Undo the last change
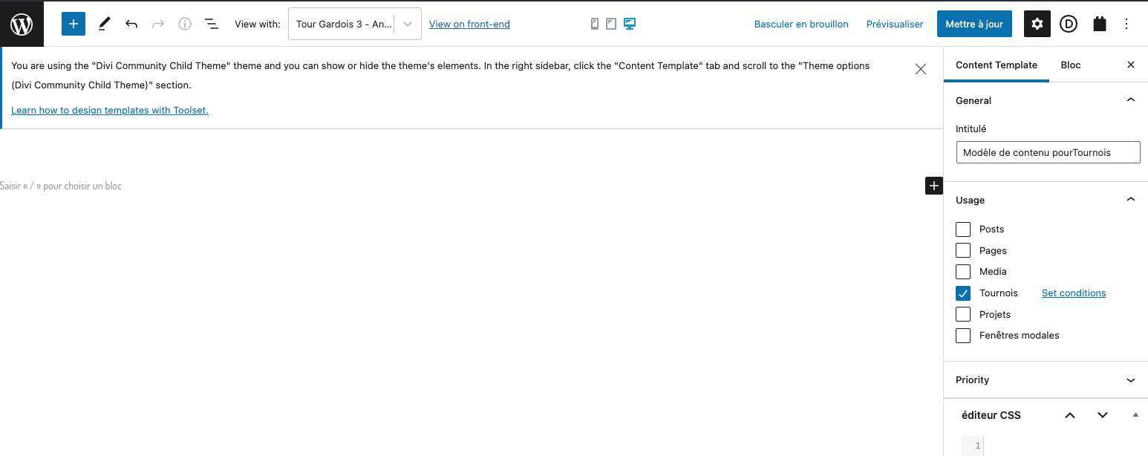The image size is (1148, 456). pos(131,24)
